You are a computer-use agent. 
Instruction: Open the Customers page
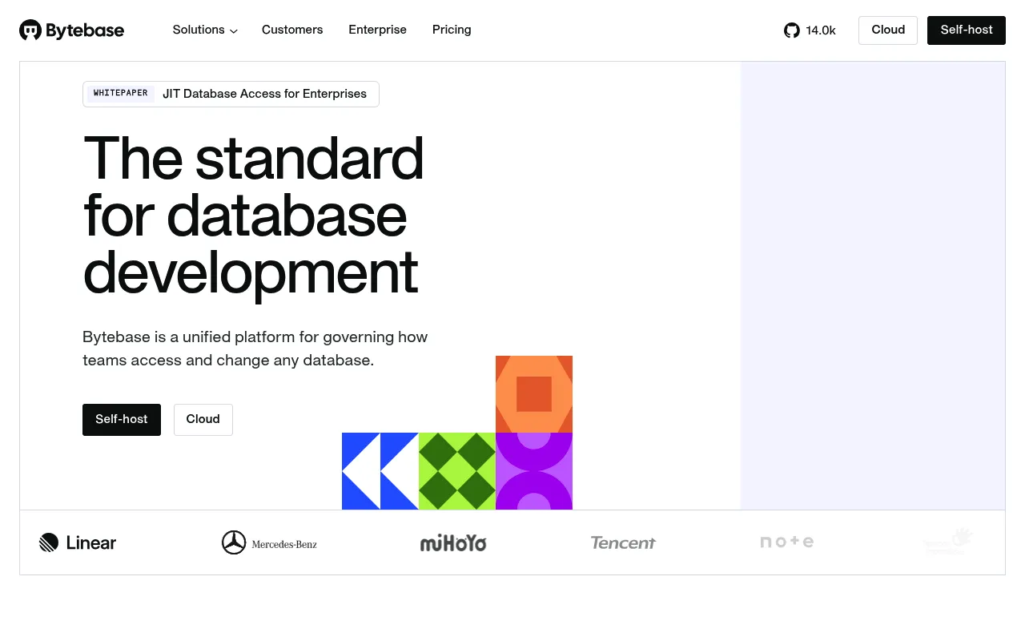pyautogui.click(x=292, y=30)
